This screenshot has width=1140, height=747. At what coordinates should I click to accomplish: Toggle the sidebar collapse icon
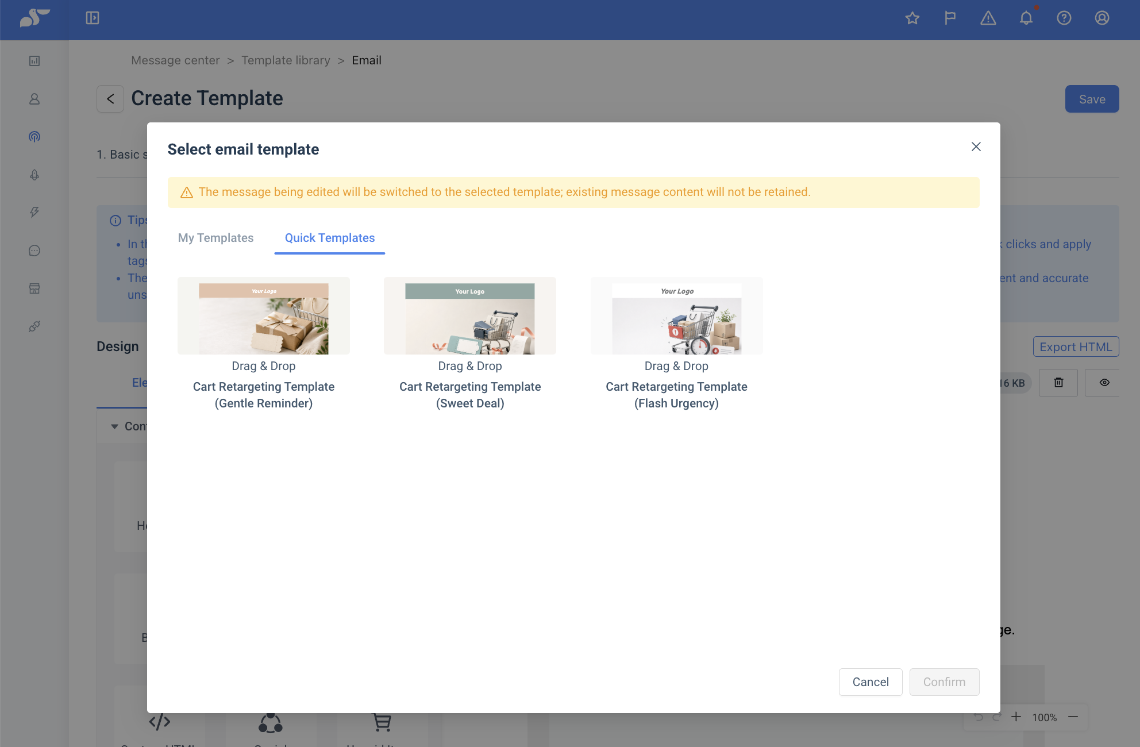click(x=93, y=18)
